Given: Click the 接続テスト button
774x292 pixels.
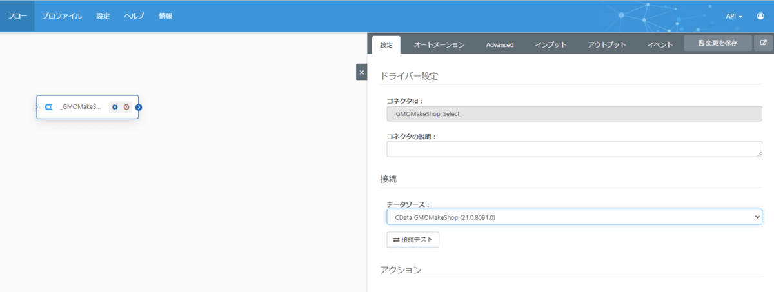Looking at the screenshot, I should click(x=413, y=240).
